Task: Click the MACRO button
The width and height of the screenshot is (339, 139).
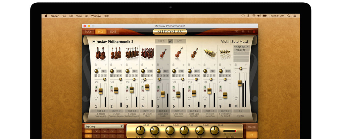Action: point(251,127)
